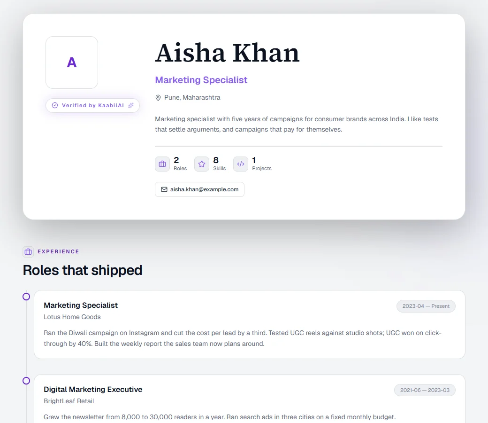
Task: Click the 2023-04 — Present date badge
Action: 426,306
